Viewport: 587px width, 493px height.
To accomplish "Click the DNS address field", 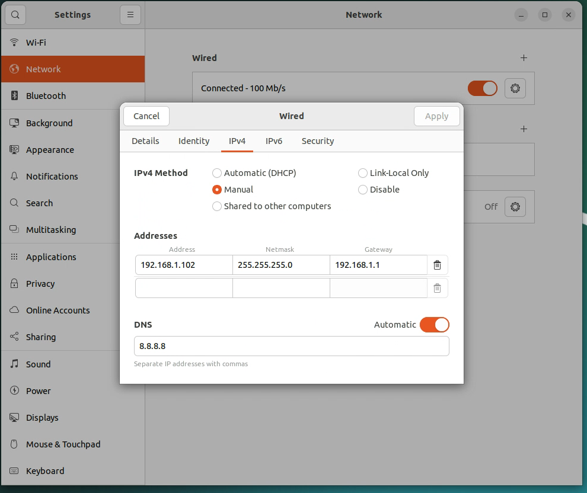I will (x=291, y=346).
